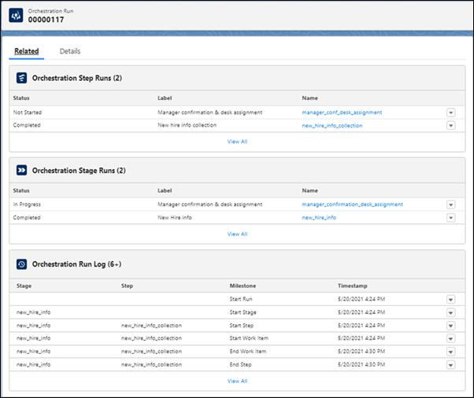Switch to the Details tab

70,51
